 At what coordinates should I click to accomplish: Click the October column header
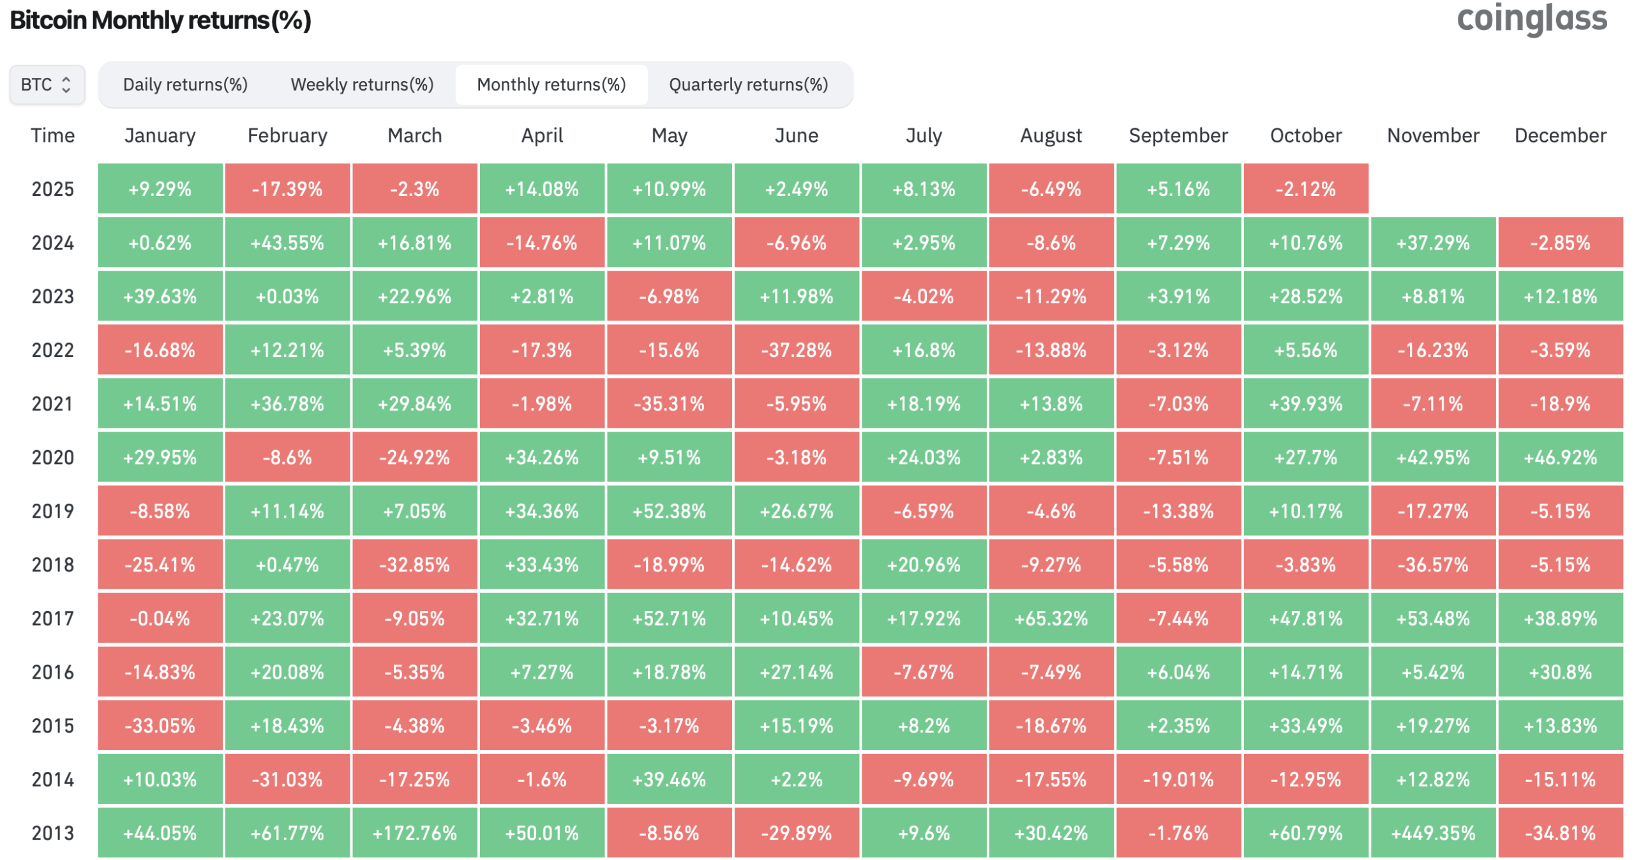1305,135
